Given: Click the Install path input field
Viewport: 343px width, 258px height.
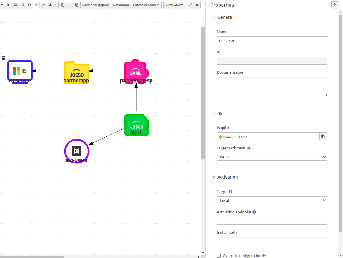Looking at the screenshot, I should (272, 241).
